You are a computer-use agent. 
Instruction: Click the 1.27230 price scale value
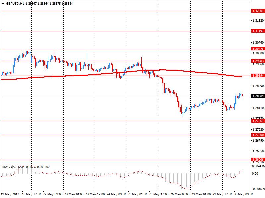pyautogui.click(x=258, y=129)
